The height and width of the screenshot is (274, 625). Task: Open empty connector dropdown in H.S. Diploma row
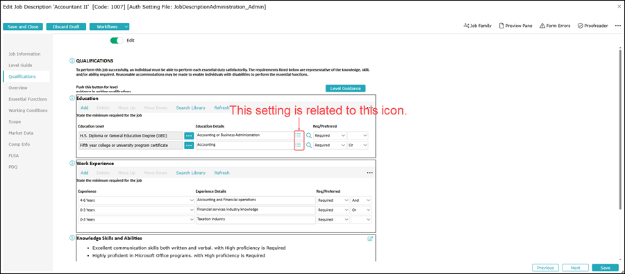pos(358,136)
